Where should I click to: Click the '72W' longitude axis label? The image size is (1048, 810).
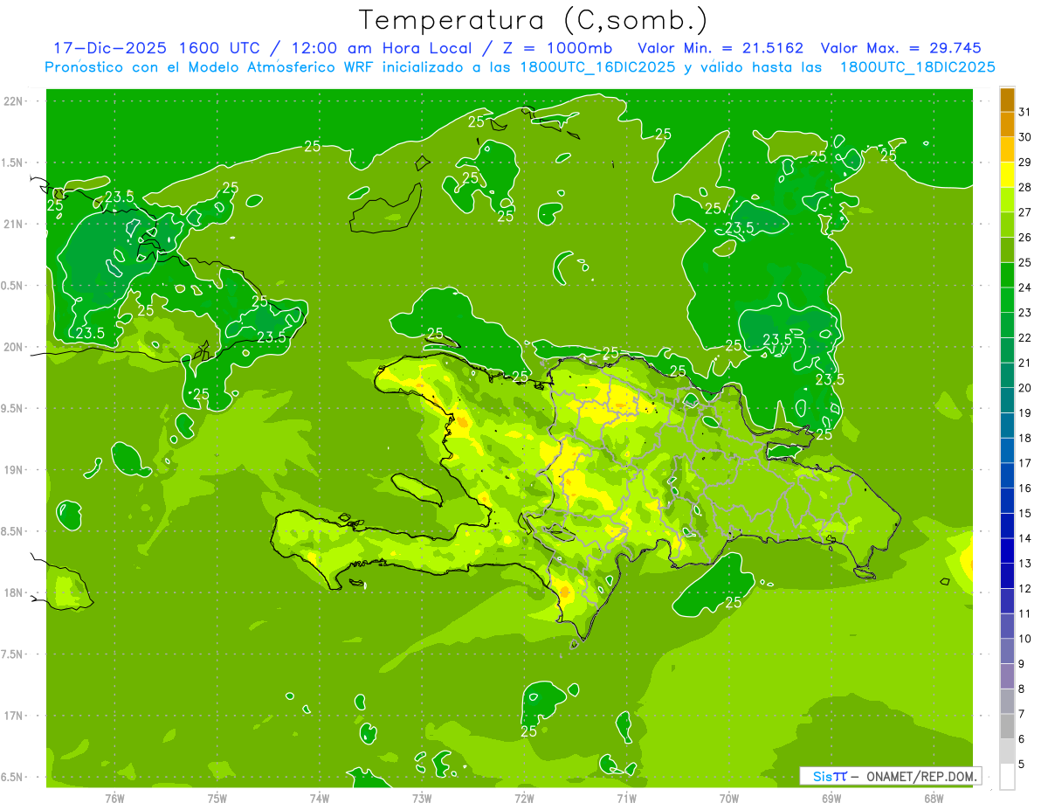tap(524, 798)
